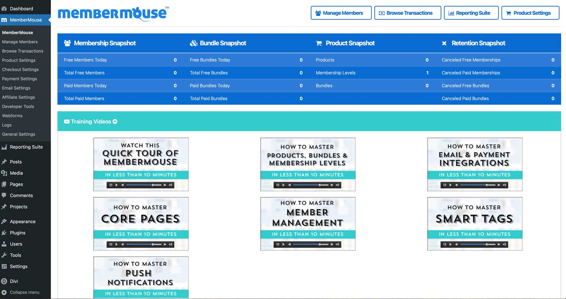Open the Member Management training video
566x299 pixels.
click(x=308, y=224)
